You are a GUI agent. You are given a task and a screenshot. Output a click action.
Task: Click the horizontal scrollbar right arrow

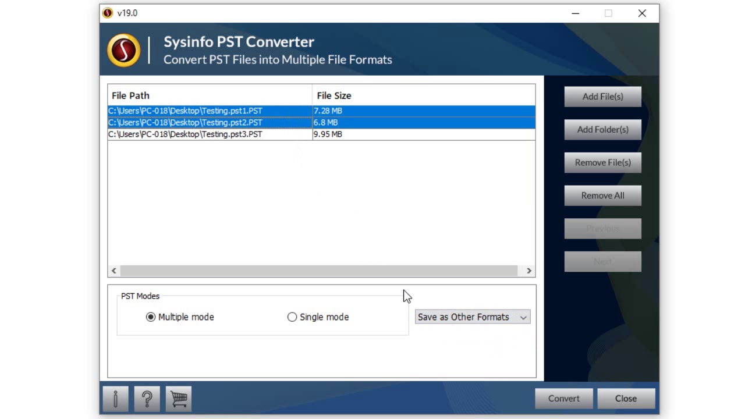(528, 271)
